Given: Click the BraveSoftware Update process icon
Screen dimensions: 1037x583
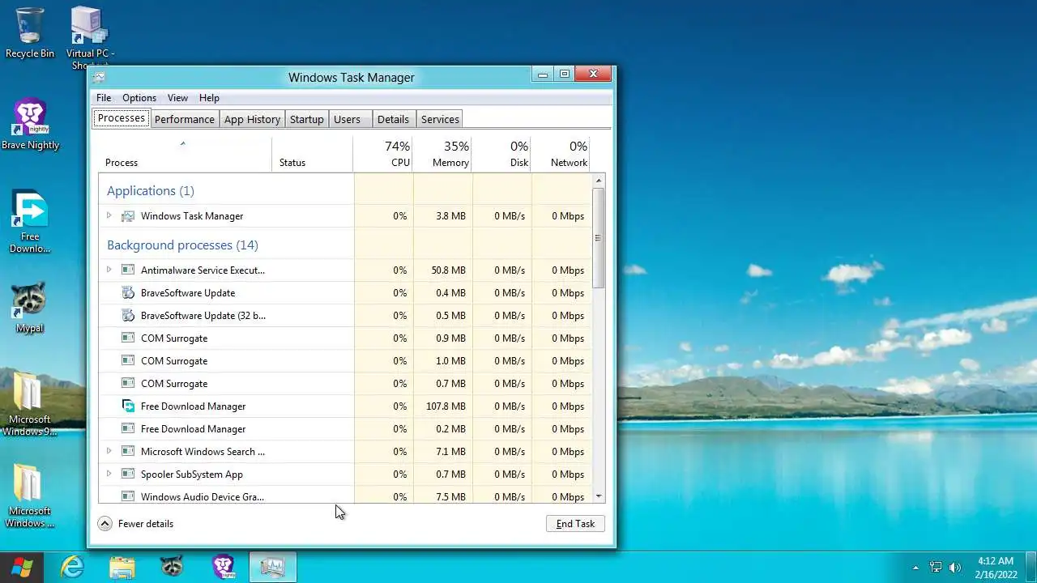Looking at the screenshot, I should pos(127,293).
